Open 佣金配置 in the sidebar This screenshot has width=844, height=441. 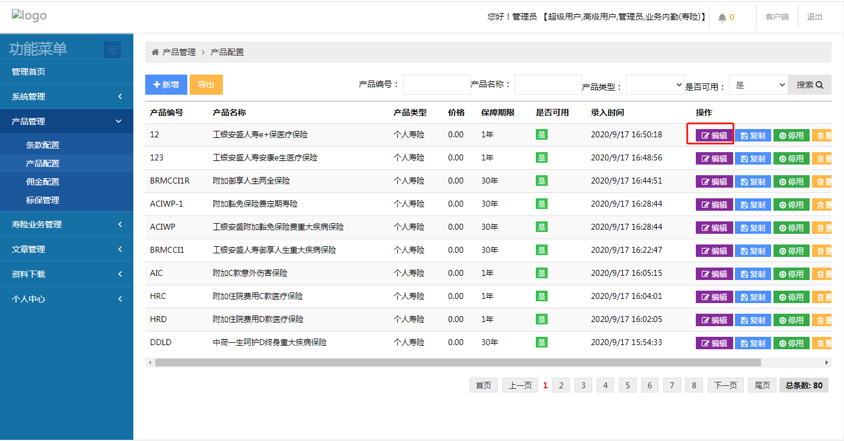click(43, 182)
